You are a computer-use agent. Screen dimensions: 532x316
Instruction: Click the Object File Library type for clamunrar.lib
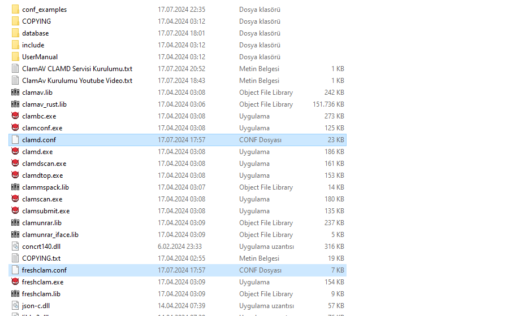266,223
